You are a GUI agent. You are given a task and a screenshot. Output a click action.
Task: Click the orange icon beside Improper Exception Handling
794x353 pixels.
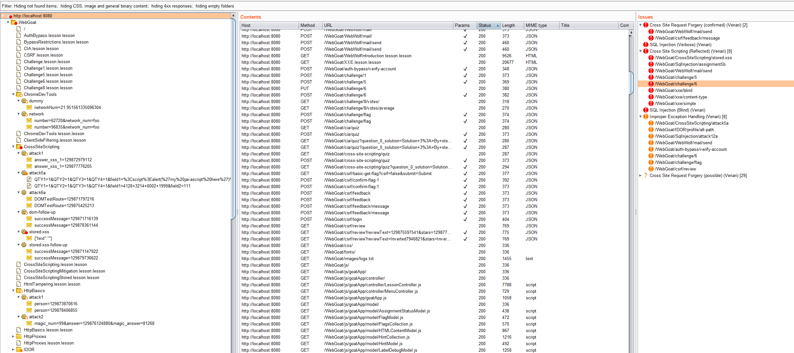645,116
